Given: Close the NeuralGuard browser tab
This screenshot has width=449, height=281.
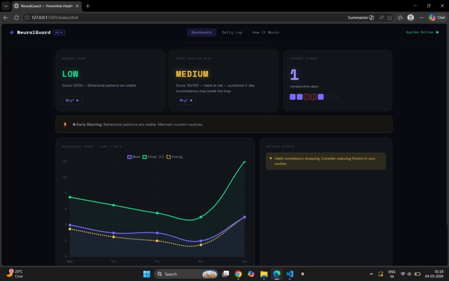Looking at the screenshot, I should click(x=77, y=6).
